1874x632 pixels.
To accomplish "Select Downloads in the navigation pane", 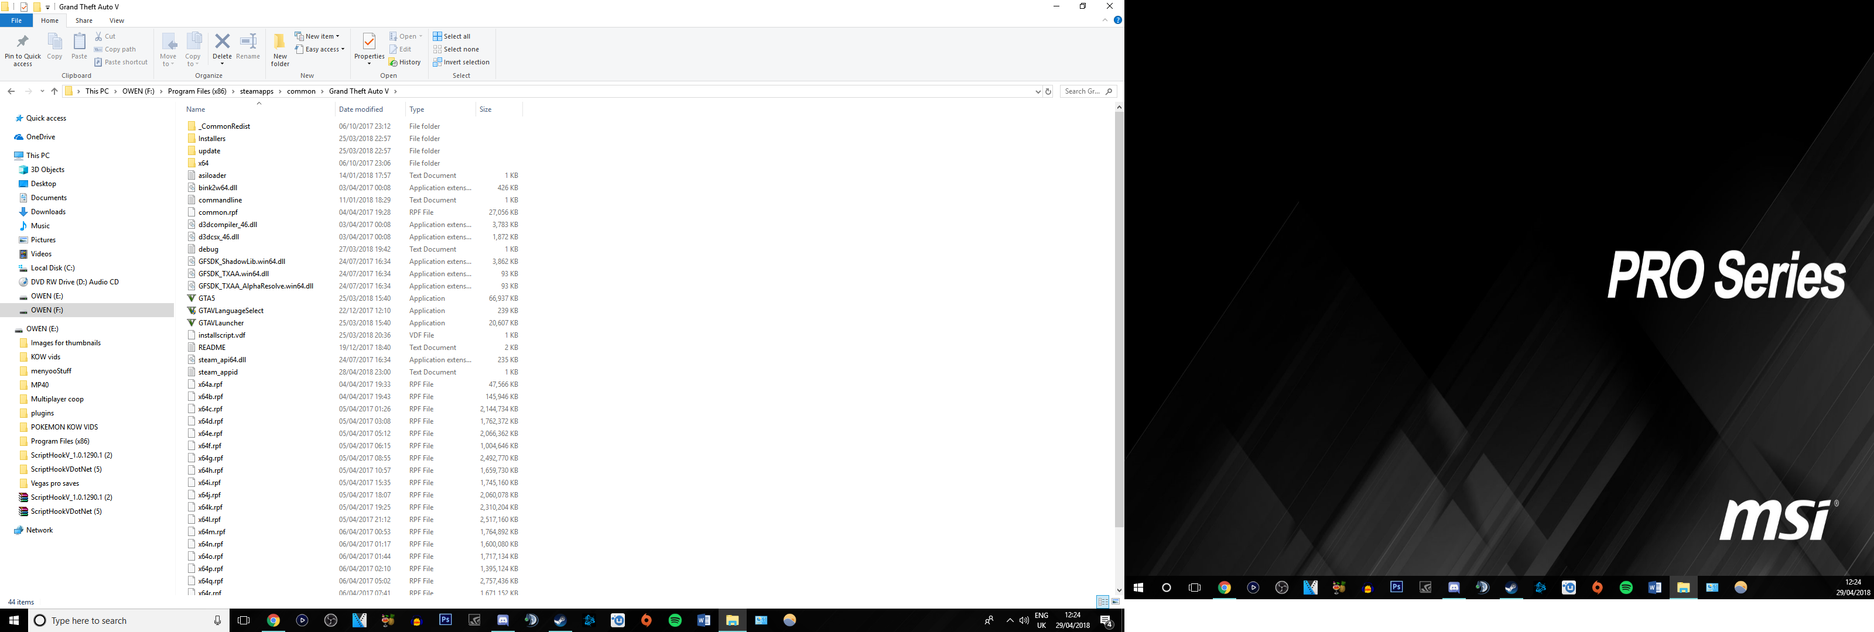I will pos(48,212).
